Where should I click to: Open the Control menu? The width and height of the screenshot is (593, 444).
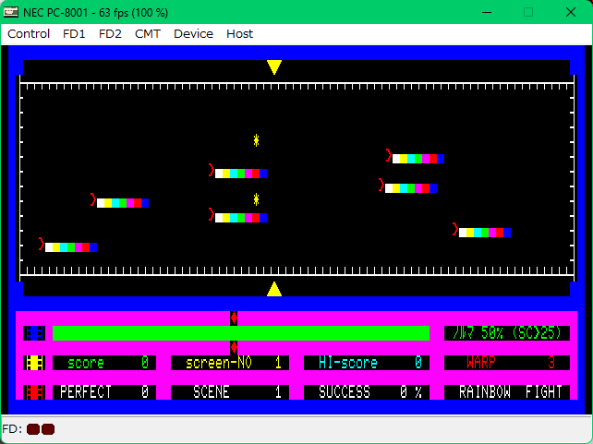(x=29, y=34)
